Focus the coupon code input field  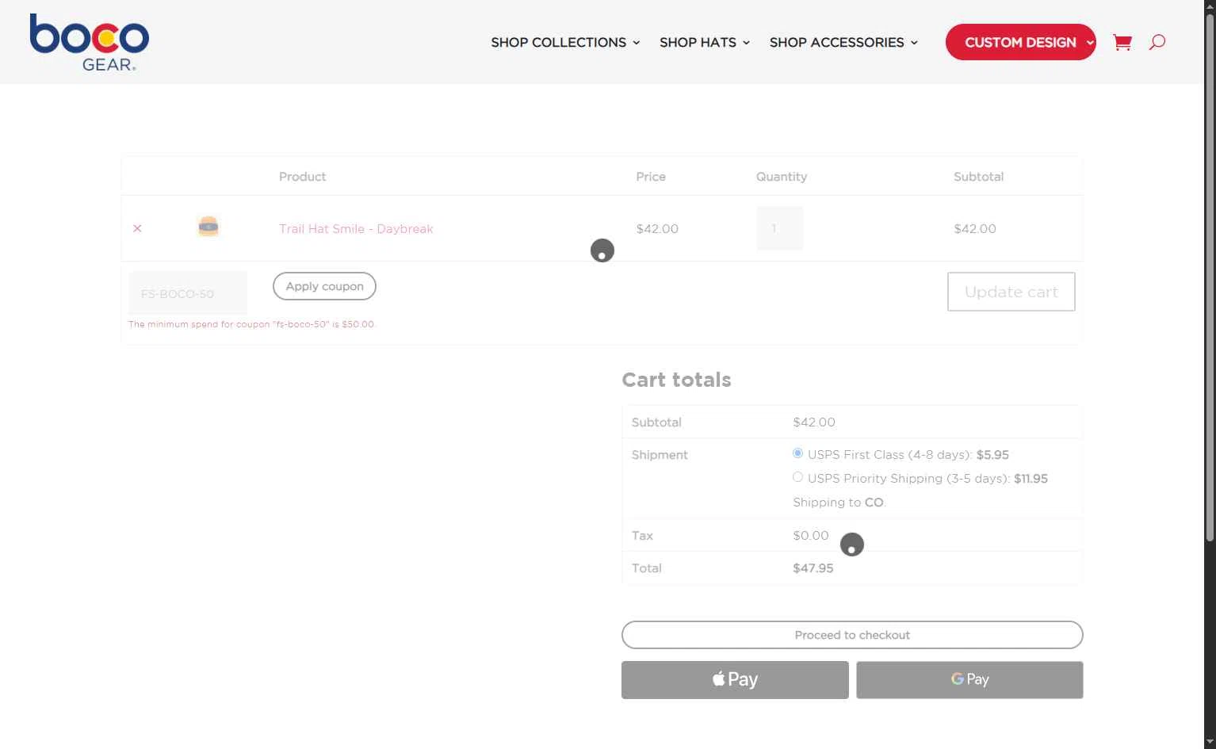click(188, 293)
